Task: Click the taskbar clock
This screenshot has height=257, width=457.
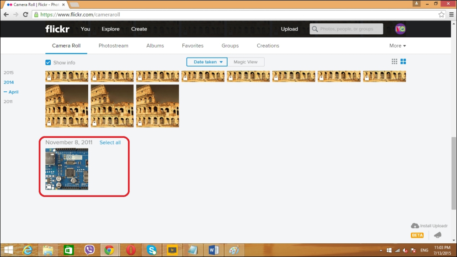Action: point(442,250)
